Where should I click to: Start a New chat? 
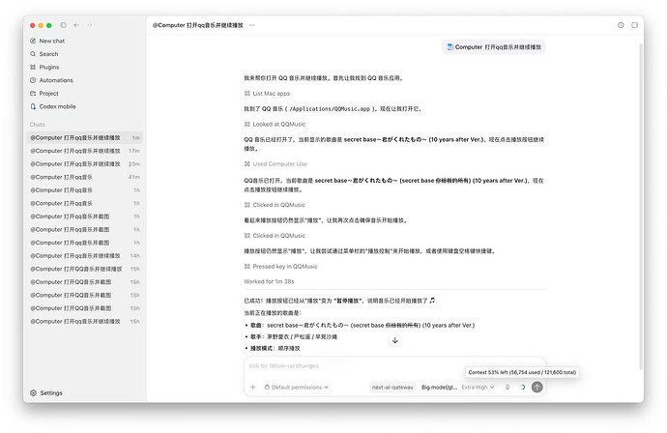52,41
